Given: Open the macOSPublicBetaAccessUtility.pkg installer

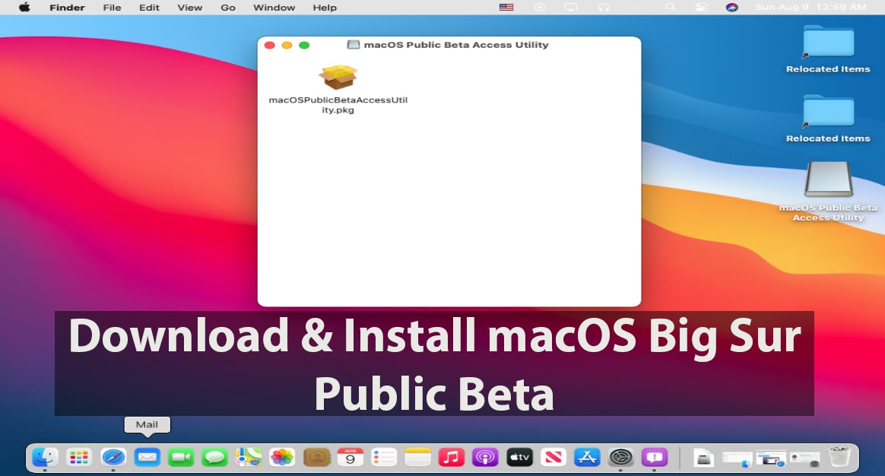Looking at the screenshot, I should point(338,77).
